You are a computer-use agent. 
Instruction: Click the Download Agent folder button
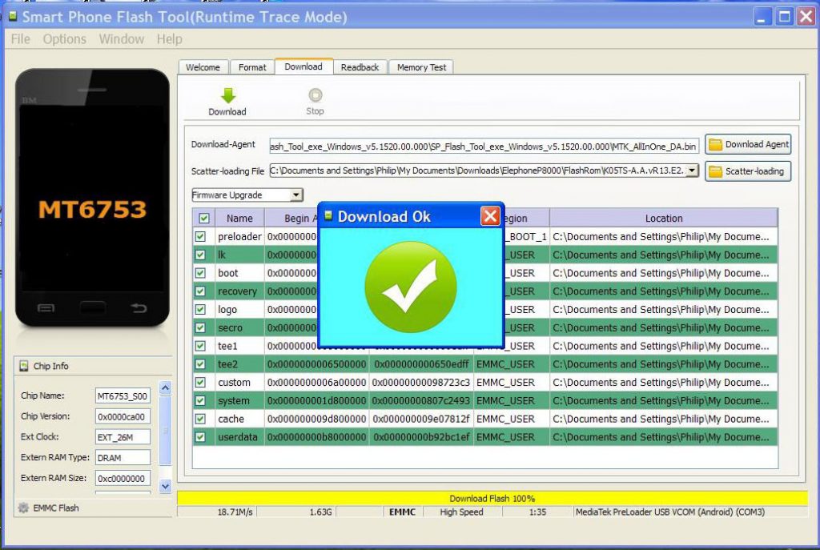(x=748, y=144)
